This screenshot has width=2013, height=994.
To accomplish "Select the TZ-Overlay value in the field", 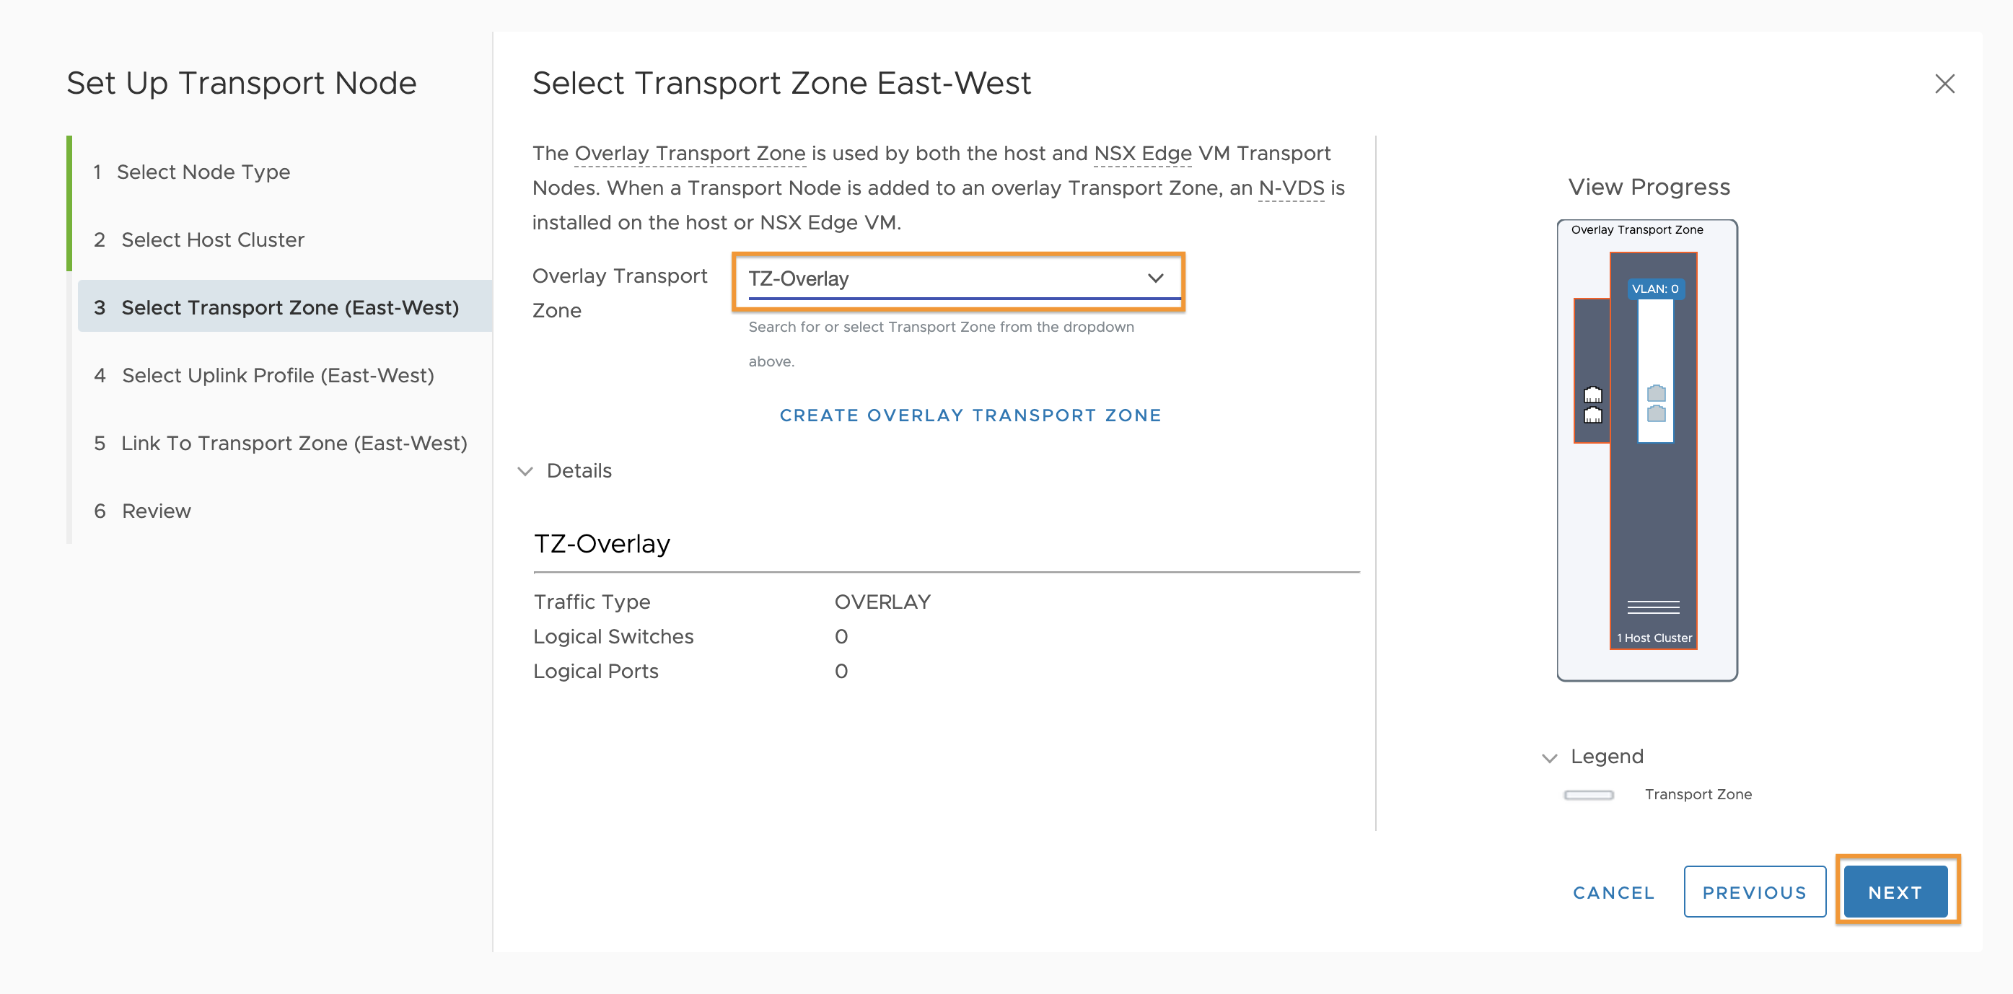I will [x=799, y=278].
